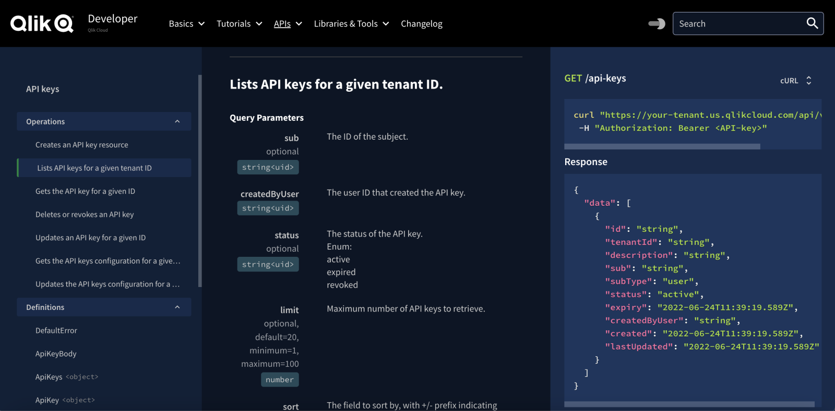Image resolution: width=835 pixels, height=411 pixels.
Task: Expand the Tutorials menu
Action: [239, 24]
